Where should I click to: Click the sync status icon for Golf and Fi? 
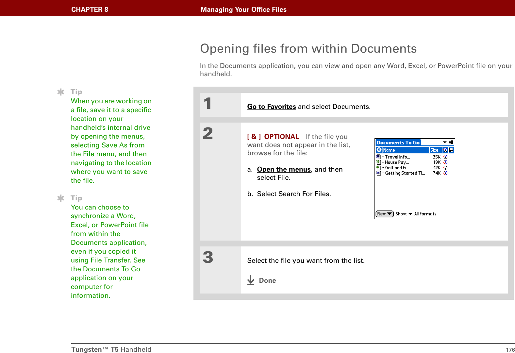(445, 168)
